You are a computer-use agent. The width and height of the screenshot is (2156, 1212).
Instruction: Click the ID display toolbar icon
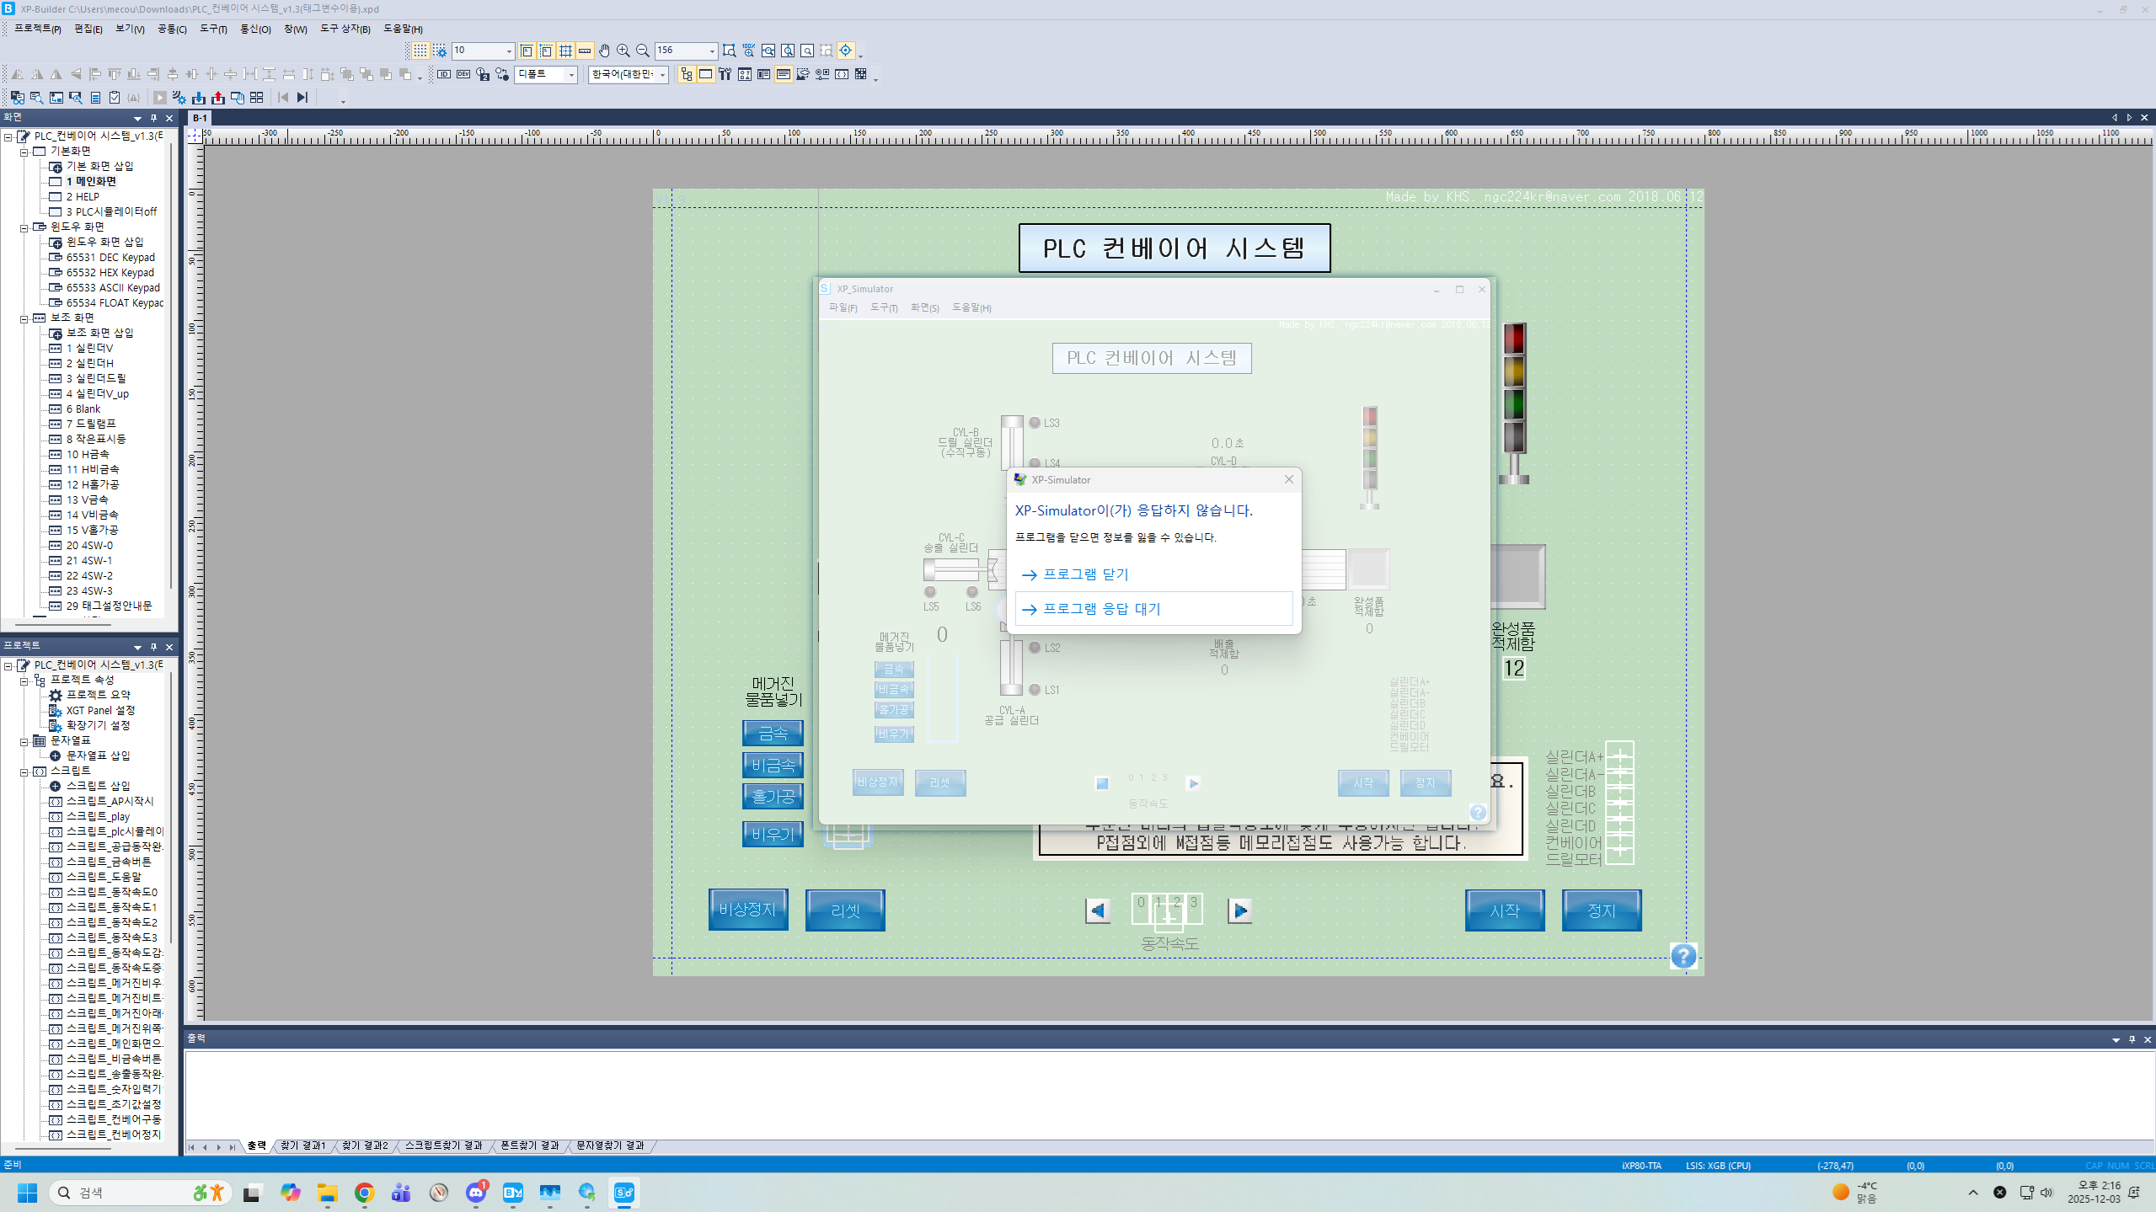[444, 74]
